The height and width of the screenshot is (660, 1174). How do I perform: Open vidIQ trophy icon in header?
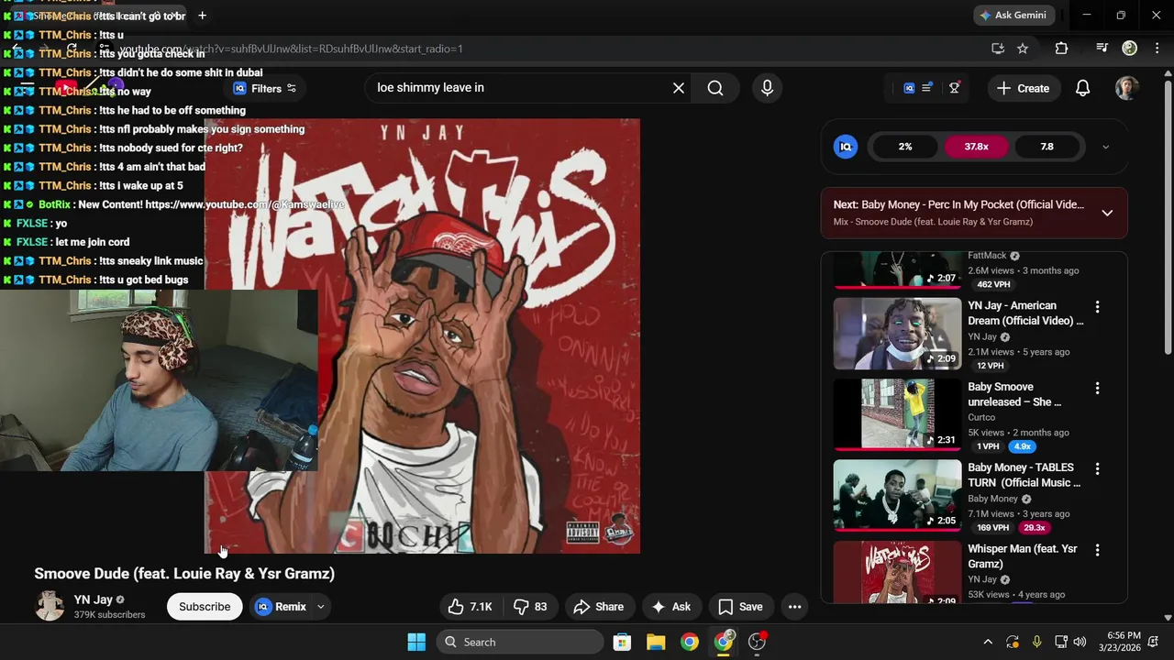pos(954,88)
